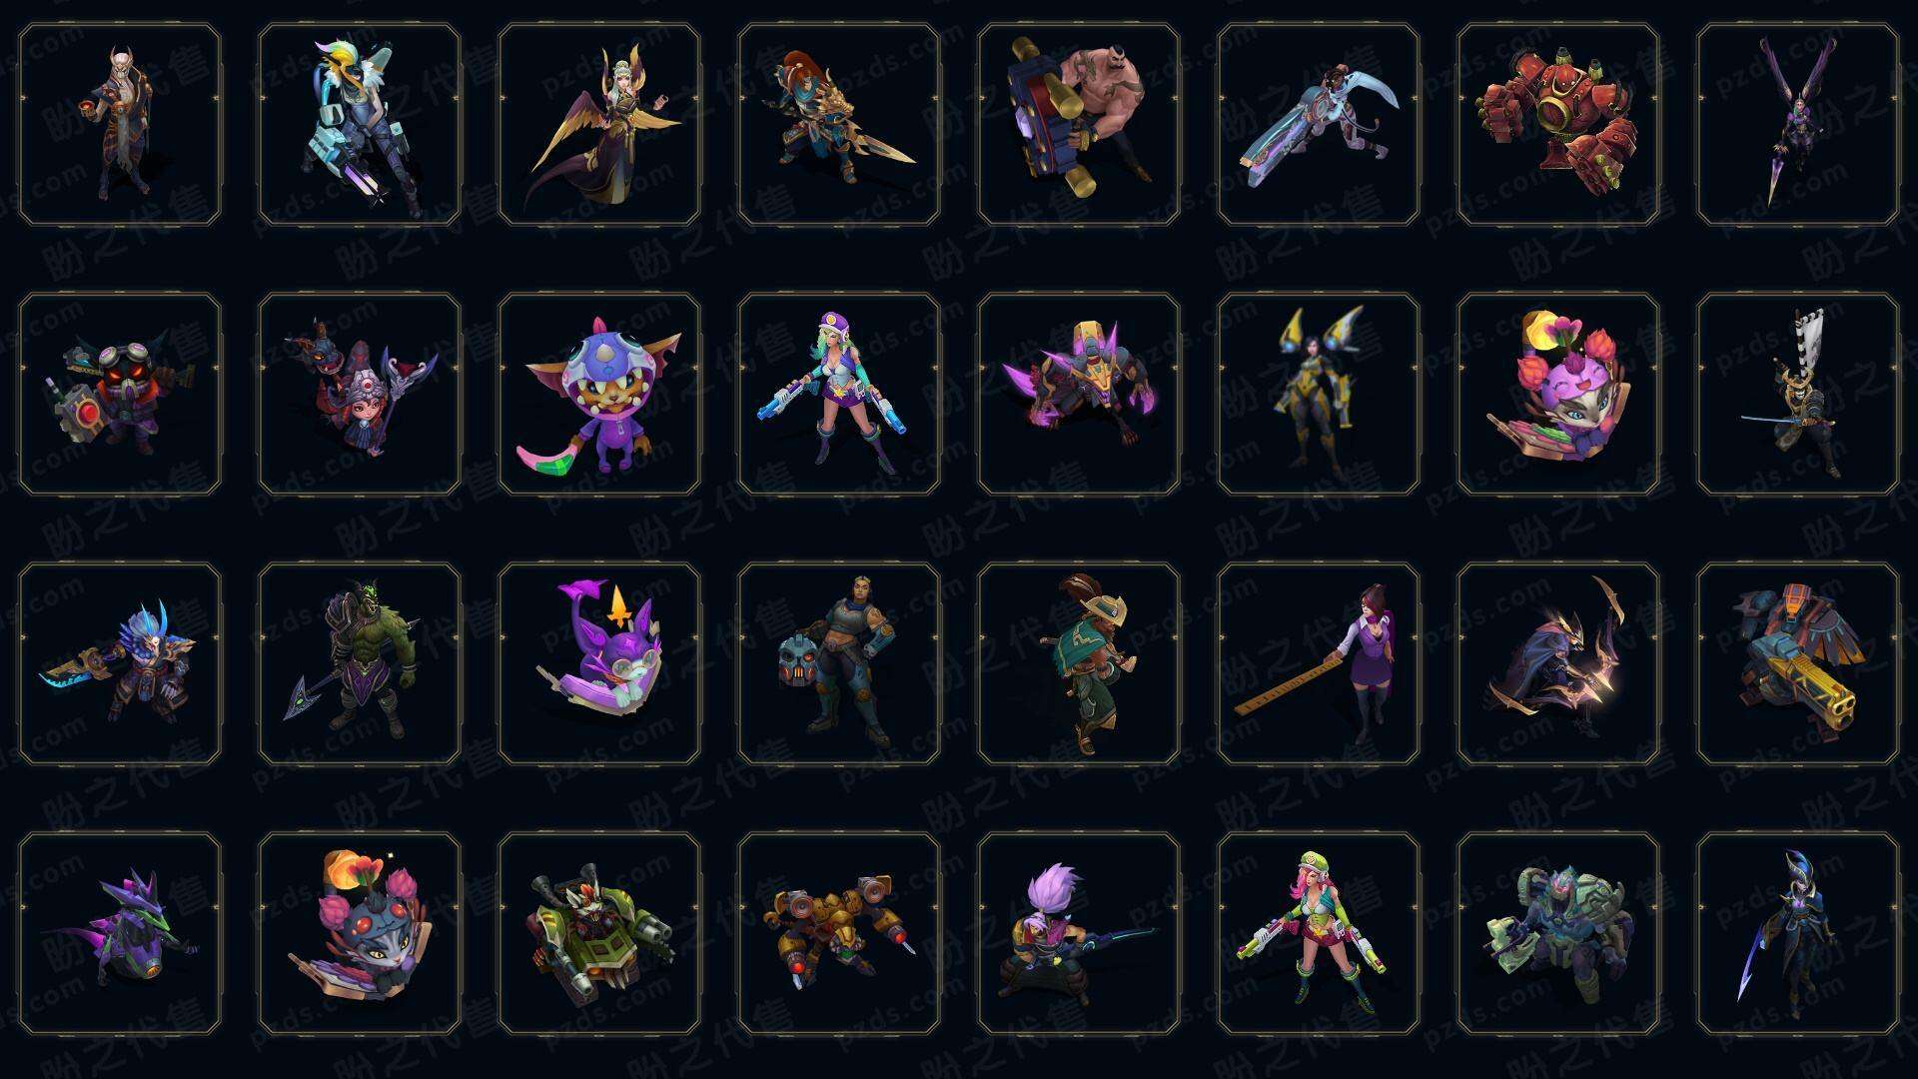Click the pink-haired girl with green cap

[x=1319, y=933]
